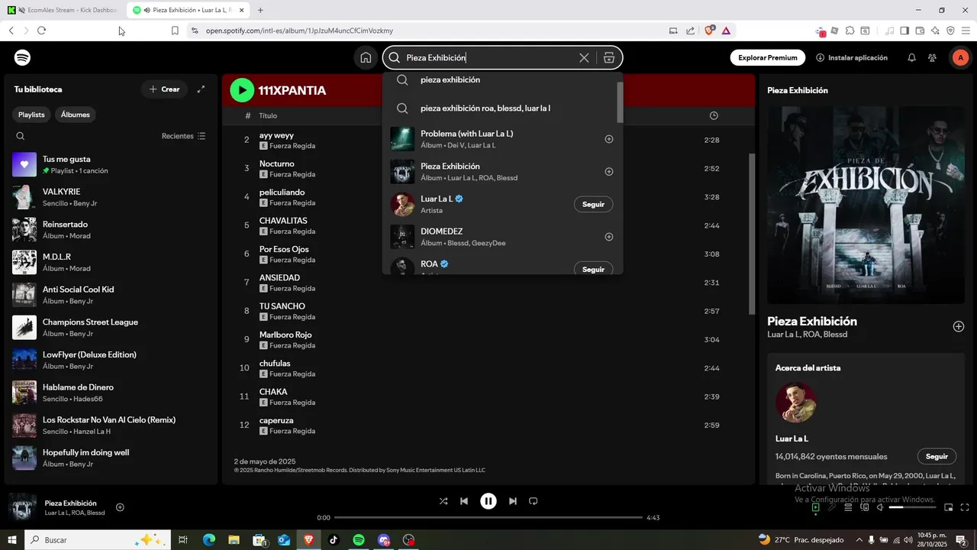Image resolution: width=977 pixels, height=550 pixels.
Task: Click the track progress bar
Action: tap(488, 518)
